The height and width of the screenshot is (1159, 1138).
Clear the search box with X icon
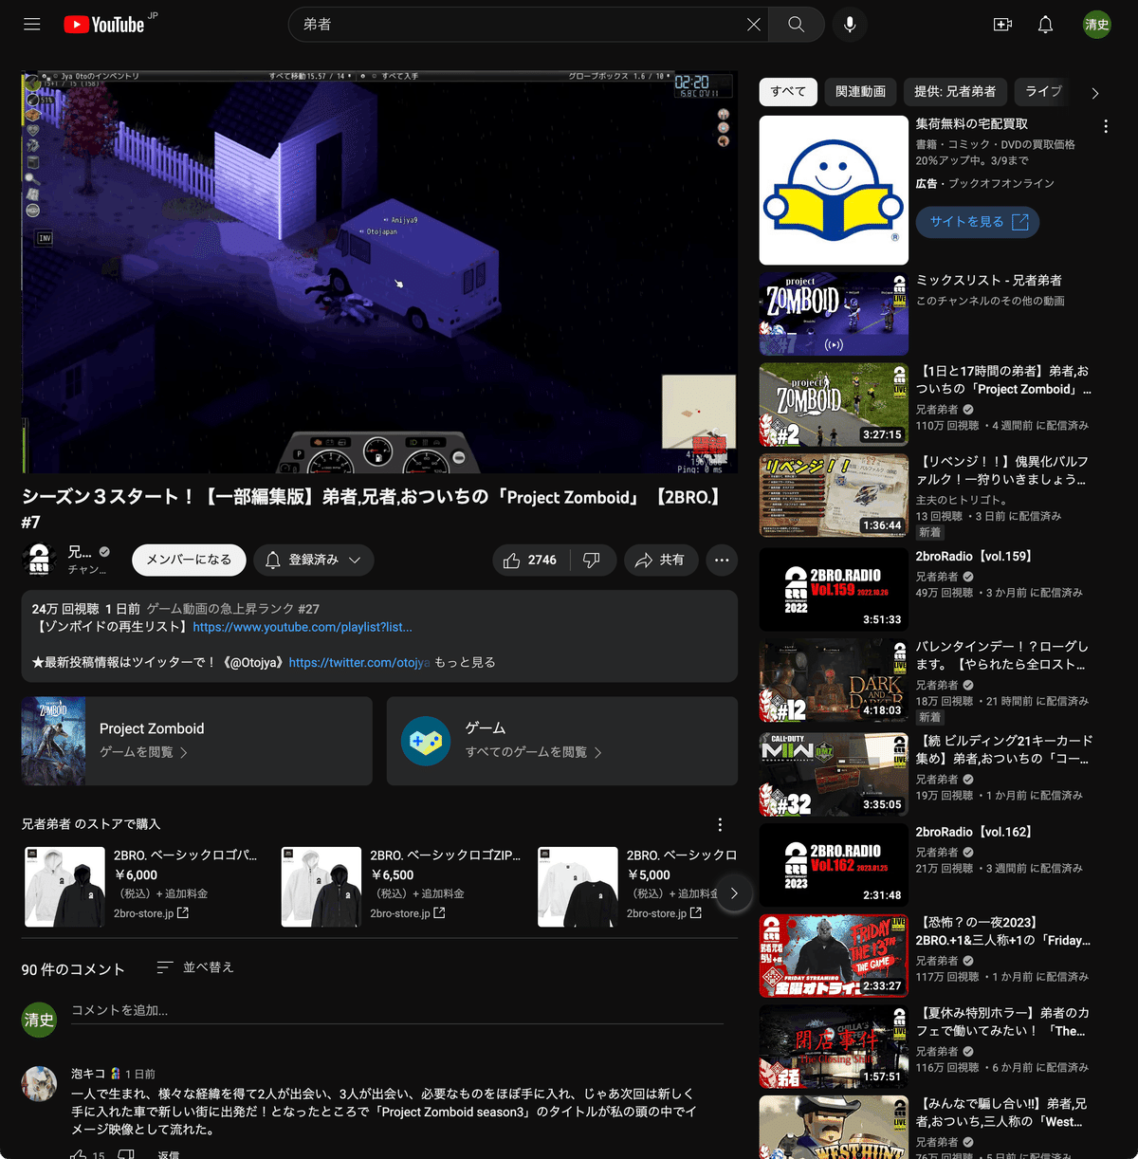[x=754, y=25]
